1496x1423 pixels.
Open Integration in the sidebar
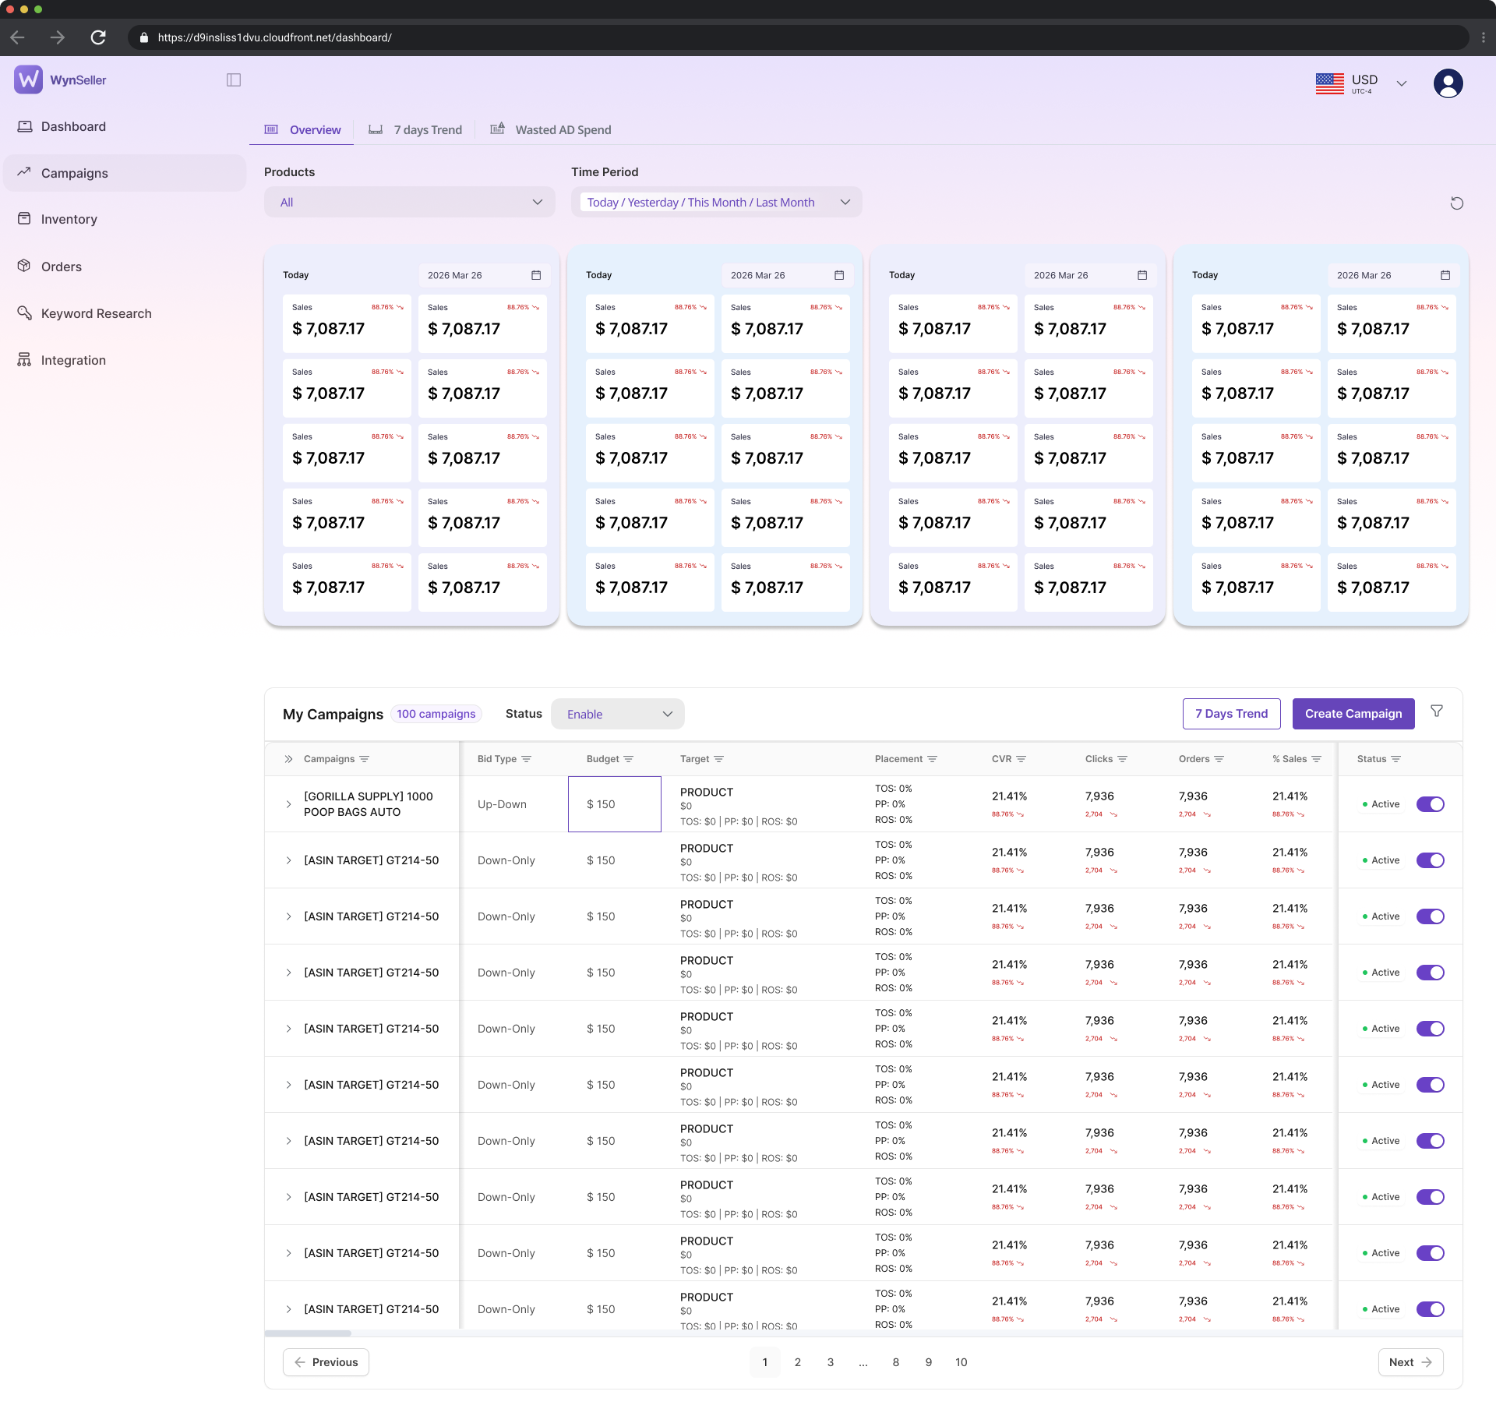point(125,360)
